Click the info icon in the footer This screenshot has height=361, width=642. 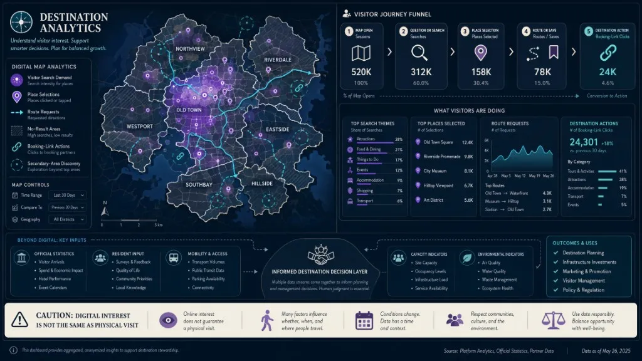(x=14, y=350)
